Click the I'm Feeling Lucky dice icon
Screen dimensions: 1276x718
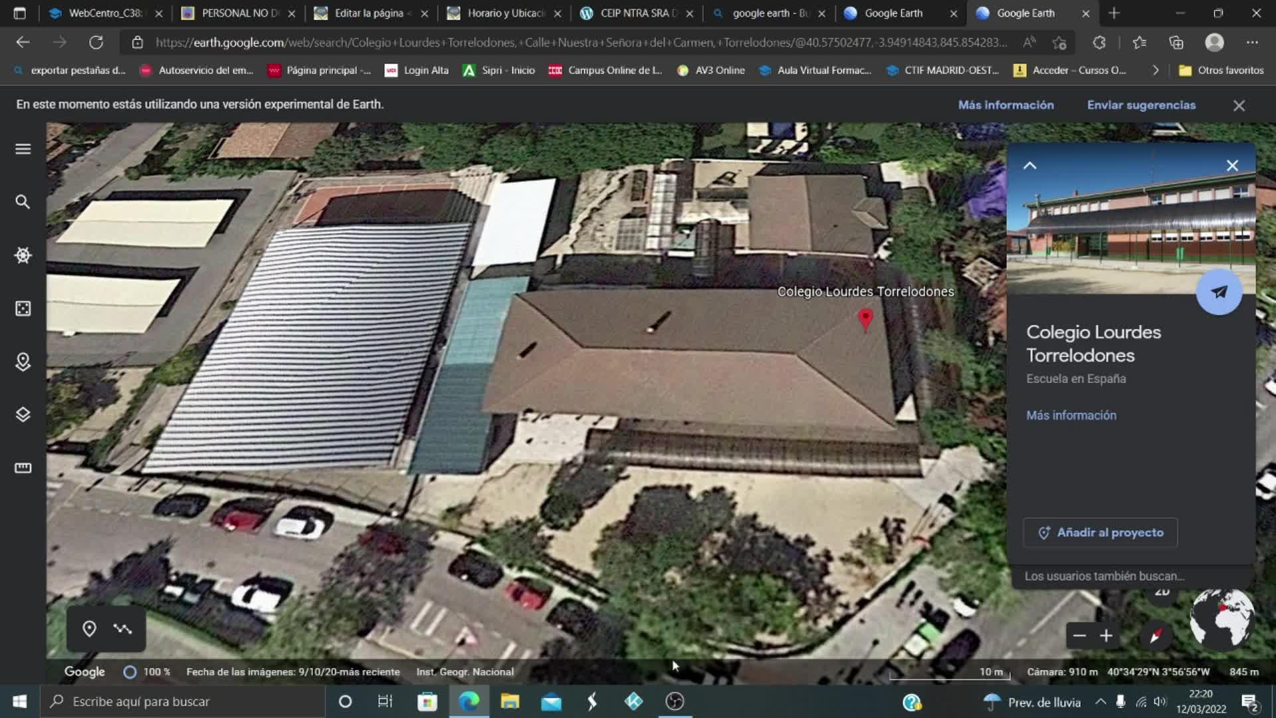[x=23, y=308]
